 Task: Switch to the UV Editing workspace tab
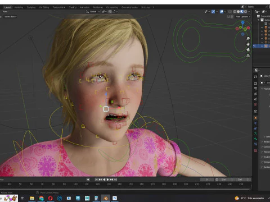44,7
